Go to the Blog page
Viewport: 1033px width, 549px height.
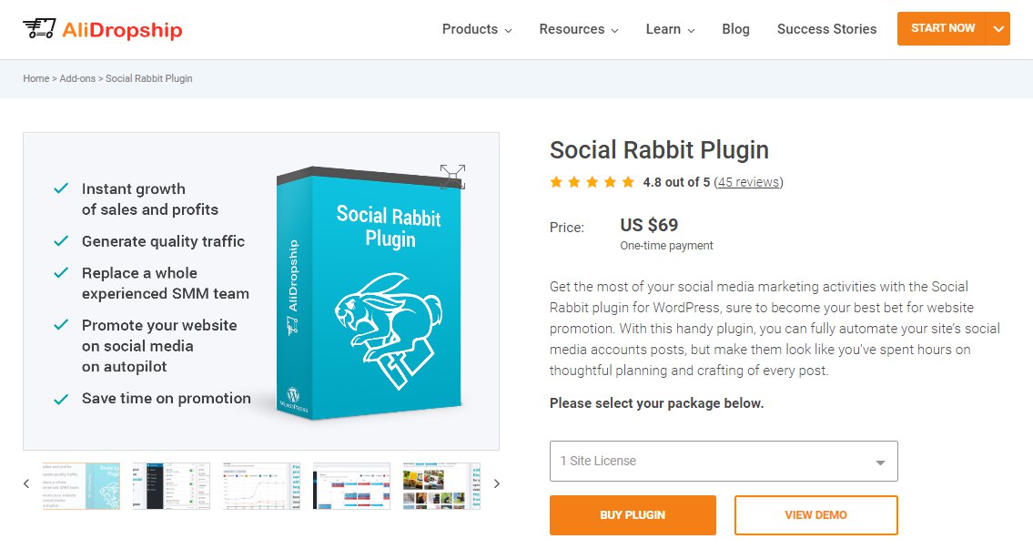(x=735, y=29)
